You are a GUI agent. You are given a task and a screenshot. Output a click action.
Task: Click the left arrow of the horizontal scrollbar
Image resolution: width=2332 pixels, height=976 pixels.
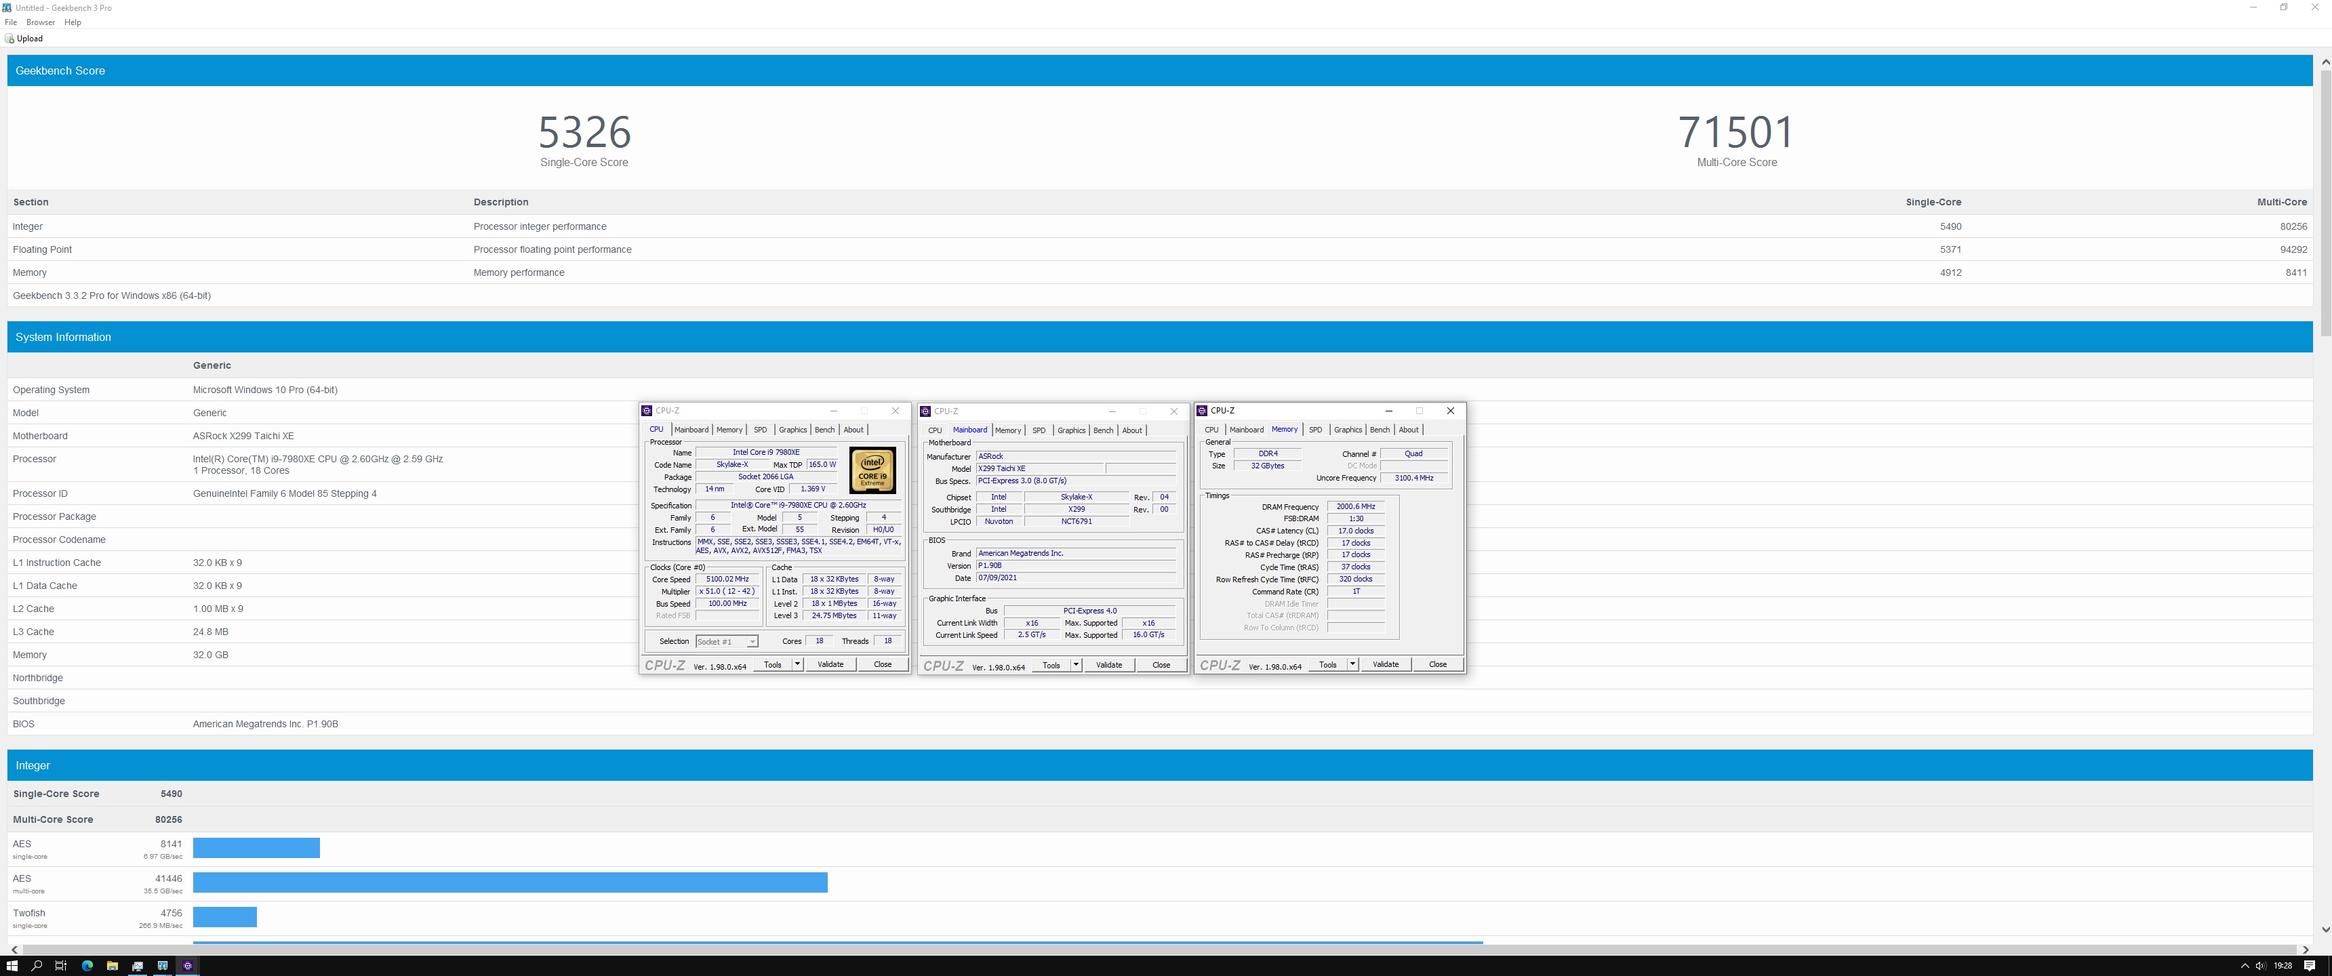tap(14, 950)
